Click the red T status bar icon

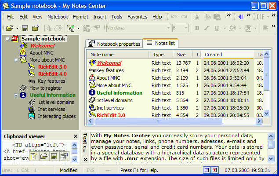coord(214,170)
